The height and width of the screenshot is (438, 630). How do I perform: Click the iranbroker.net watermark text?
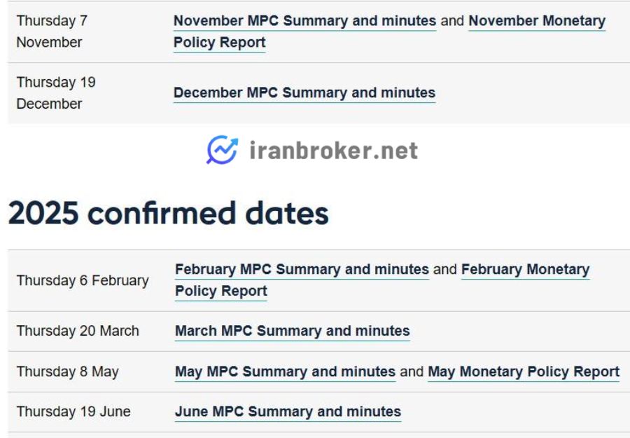pyautogui.click(x=333, y=151)
